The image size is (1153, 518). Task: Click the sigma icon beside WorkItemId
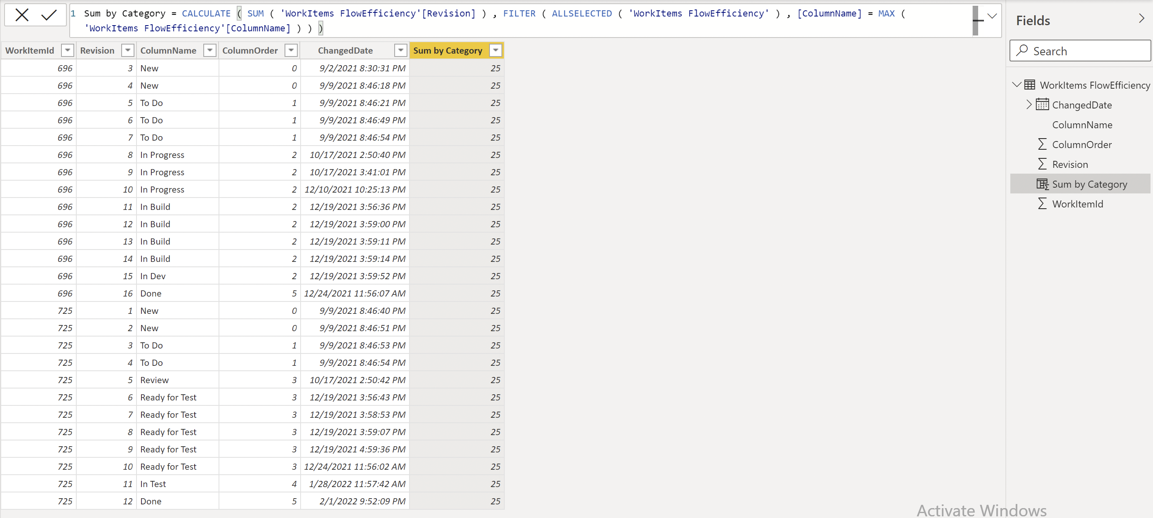tap(1042, 204)
